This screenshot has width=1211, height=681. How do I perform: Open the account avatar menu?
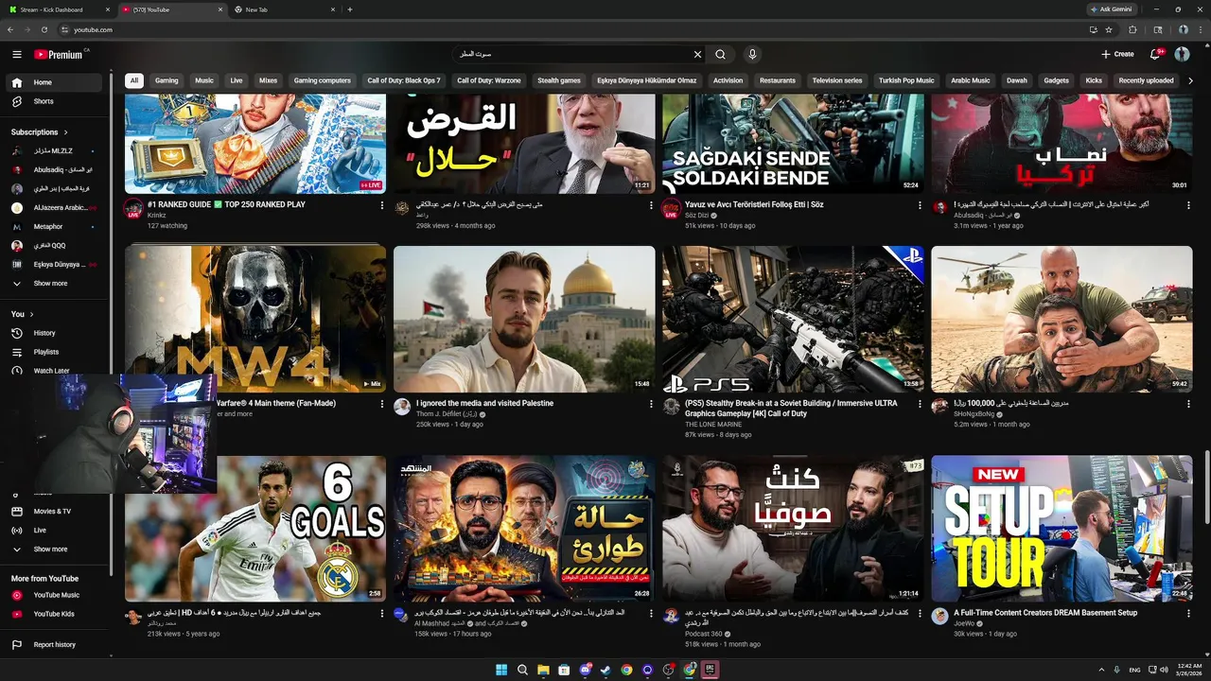click(x=1182, y=54)
